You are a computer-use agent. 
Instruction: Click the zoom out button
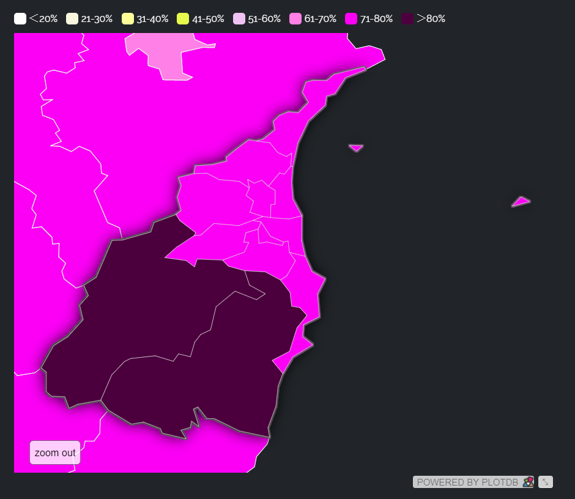point(55,453)
